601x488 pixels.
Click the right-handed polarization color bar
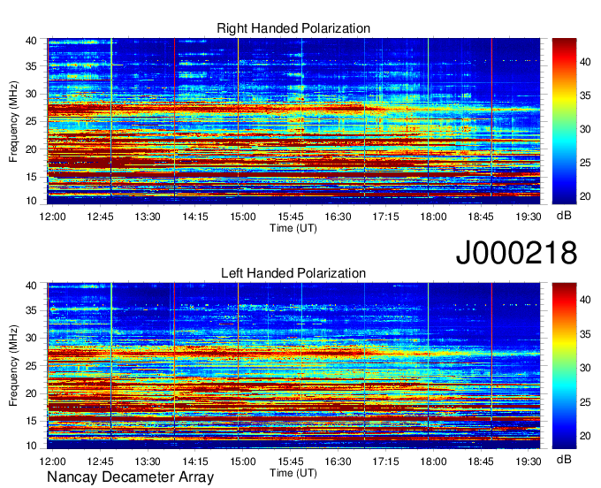pos(564,121)
